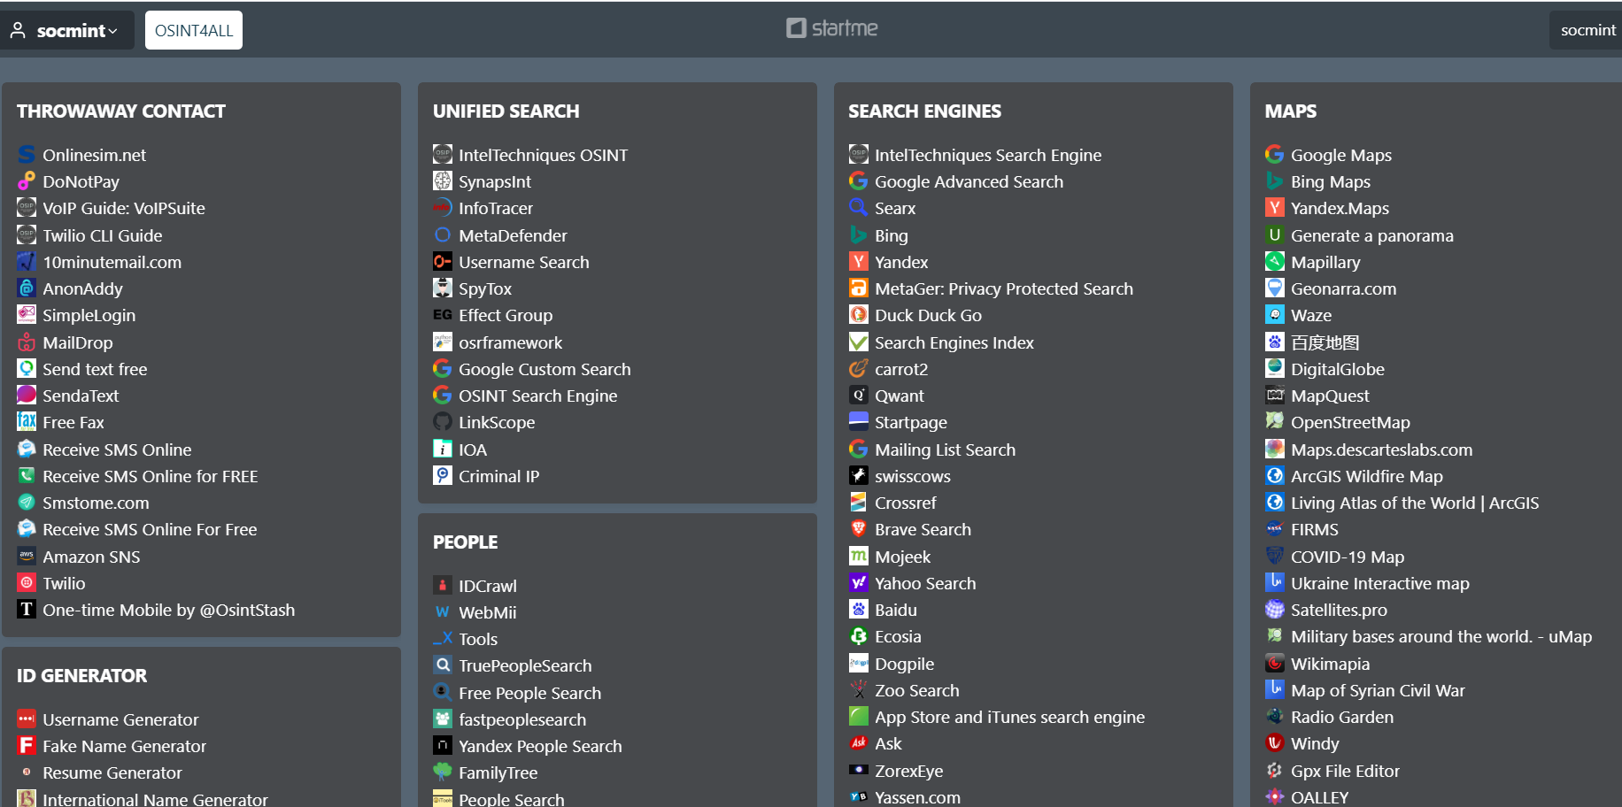Click the SEARCH ENGINES widget title
This screenshot has height=807, width=1622.
tap(924, 111)
